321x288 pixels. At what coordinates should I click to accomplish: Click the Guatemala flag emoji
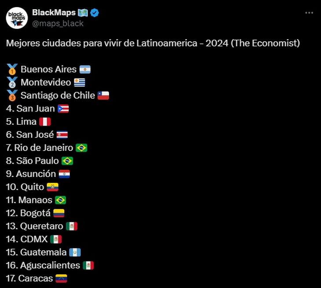click(x=75, y=252)
